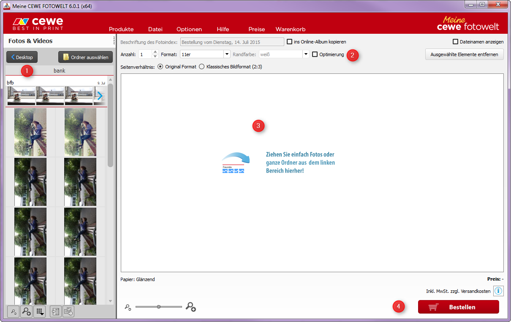Image resolution: width=511 pixels, height=322 pixels.
Task: Click the CEWE Best in Print logo
Action: [x=38, y=24]
